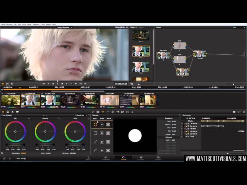Reset the Gain color wheel
This screenshot has width=247, height=185.
pos(88,118)
